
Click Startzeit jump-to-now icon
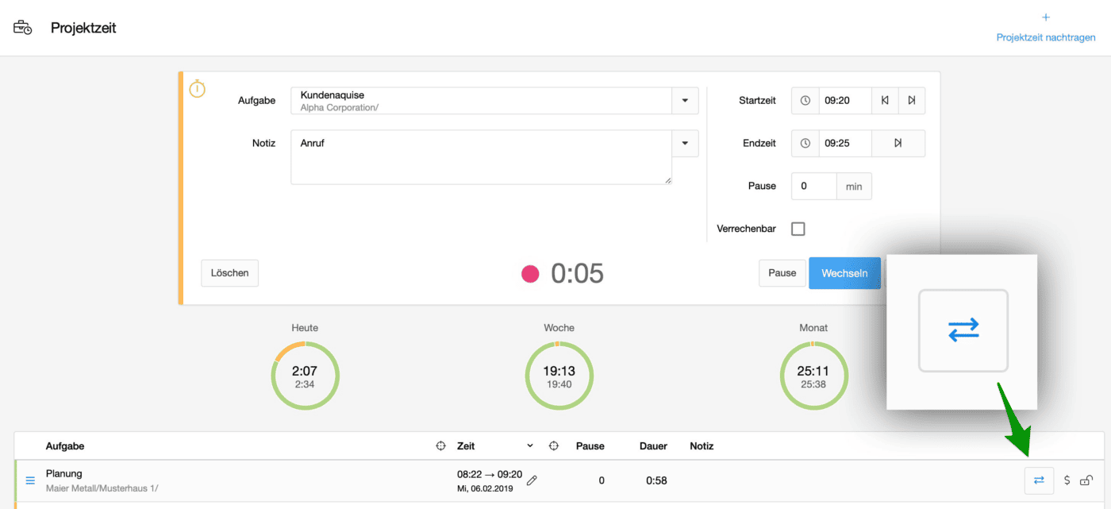point(912,101)
